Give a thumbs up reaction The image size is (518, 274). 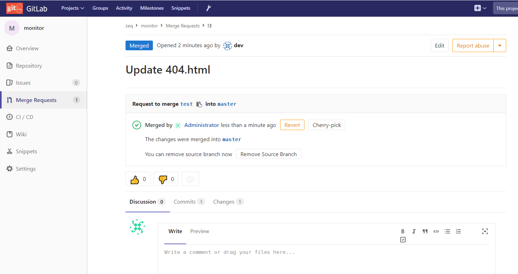click(x=138, y=179)
